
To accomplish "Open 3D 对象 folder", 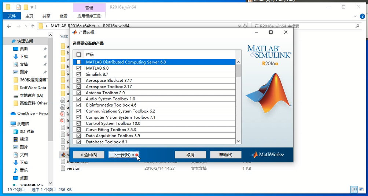I will pos(27,131).
